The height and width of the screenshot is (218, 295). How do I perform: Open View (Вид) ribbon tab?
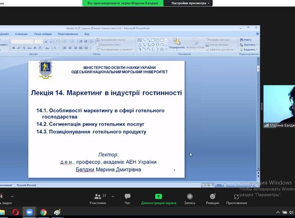coord(87,34)
